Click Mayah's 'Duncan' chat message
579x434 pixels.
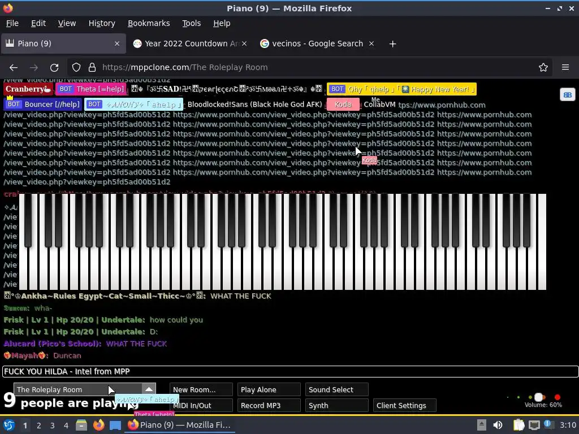click(x=67, y=356)
